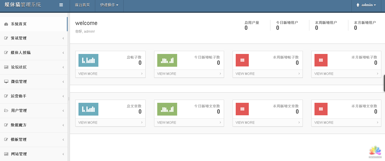Click the red grid icon for 本月新增文章数
The width and height of the screenshot is (385, 161).
[321, 109]
